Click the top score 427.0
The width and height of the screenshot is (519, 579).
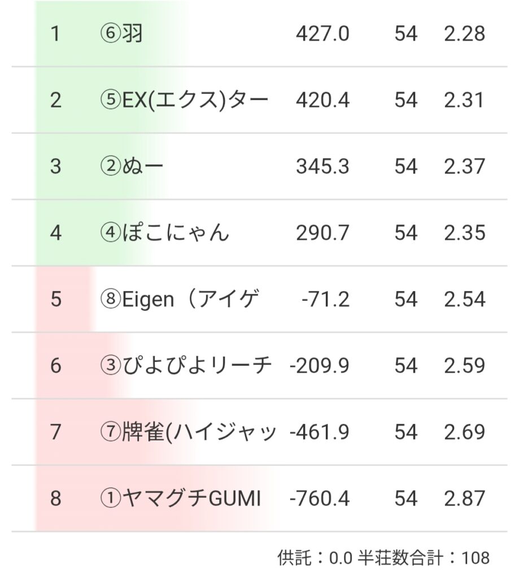click(322, 34)
